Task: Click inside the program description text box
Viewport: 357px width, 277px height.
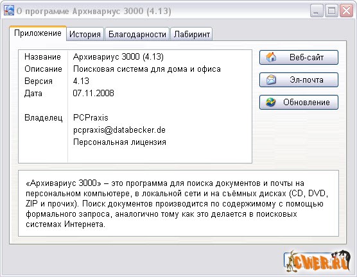Action: click(x=178, y=203)
